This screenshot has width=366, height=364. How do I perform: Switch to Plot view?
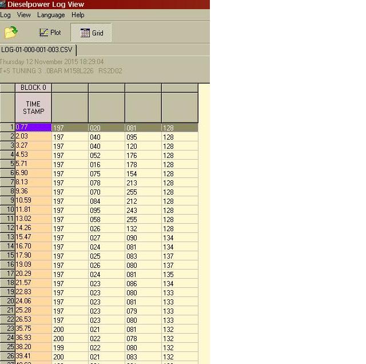click(x=50, y=33)
